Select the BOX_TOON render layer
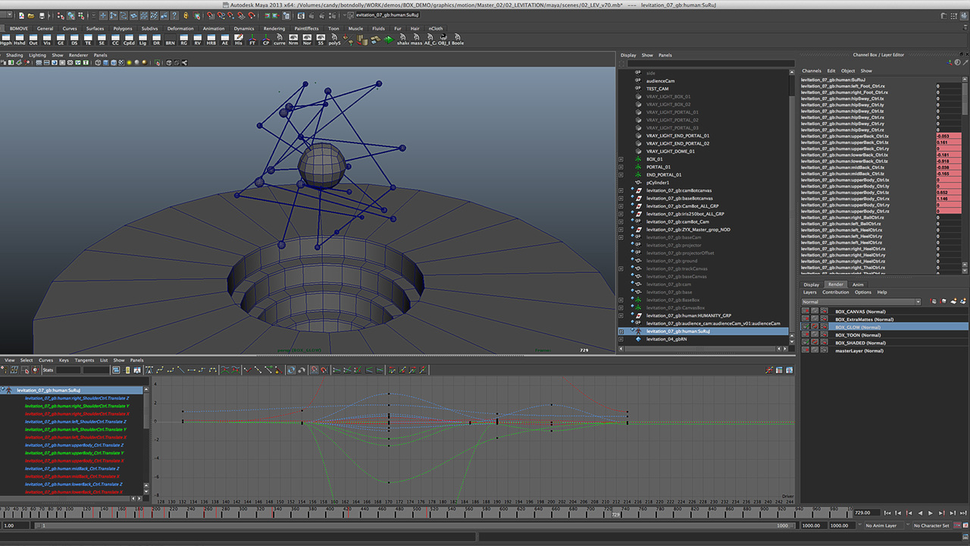 pos(858,335)
